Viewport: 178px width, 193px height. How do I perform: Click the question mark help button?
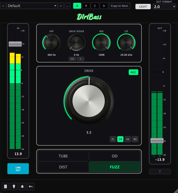pyautogui.click(x=160, y=172)
